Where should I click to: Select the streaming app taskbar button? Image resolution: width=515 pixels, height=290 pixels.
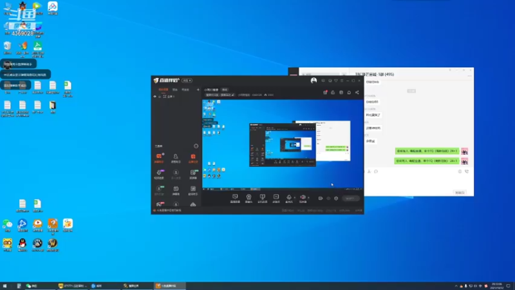170,286
